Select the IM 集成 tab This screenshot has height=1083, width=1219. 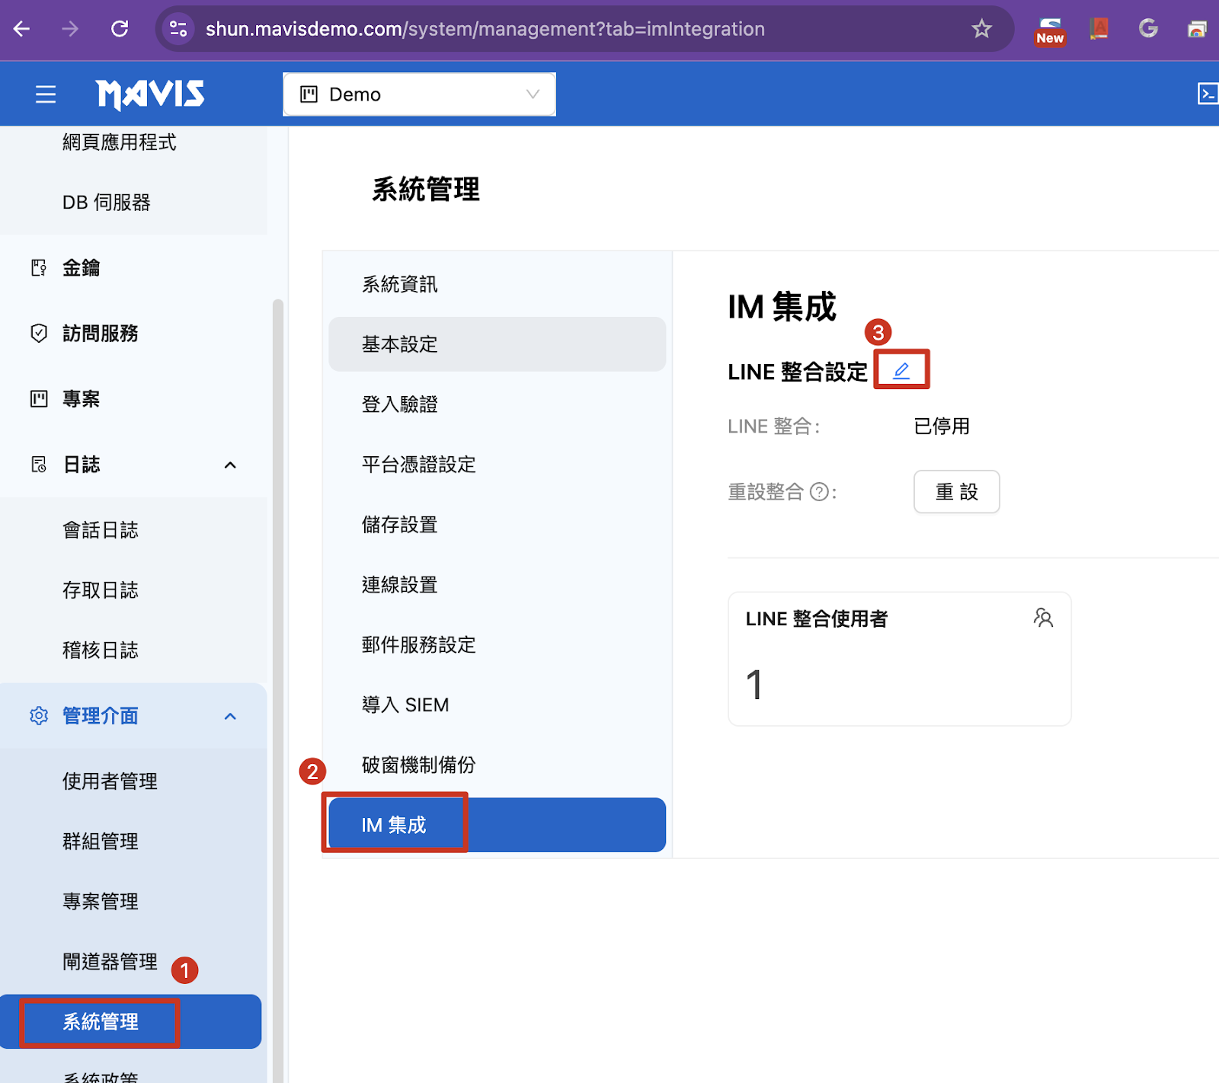click(x=497, y=825)
